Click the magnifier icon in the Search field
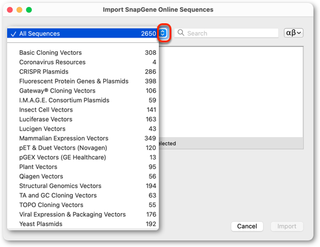Screen dimensions: 320x247 coord(181,33)
